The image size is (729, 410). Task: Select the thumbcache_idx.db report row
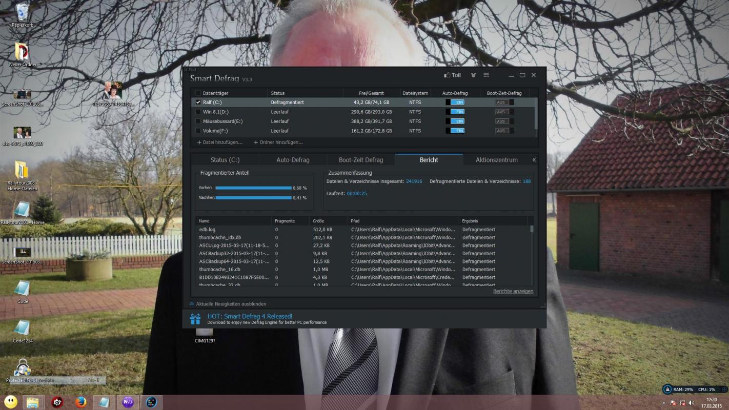[x=362, y=238]
